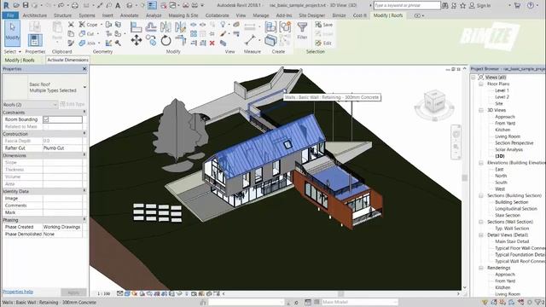Collapse the Phasing section

tap(84, 220)
